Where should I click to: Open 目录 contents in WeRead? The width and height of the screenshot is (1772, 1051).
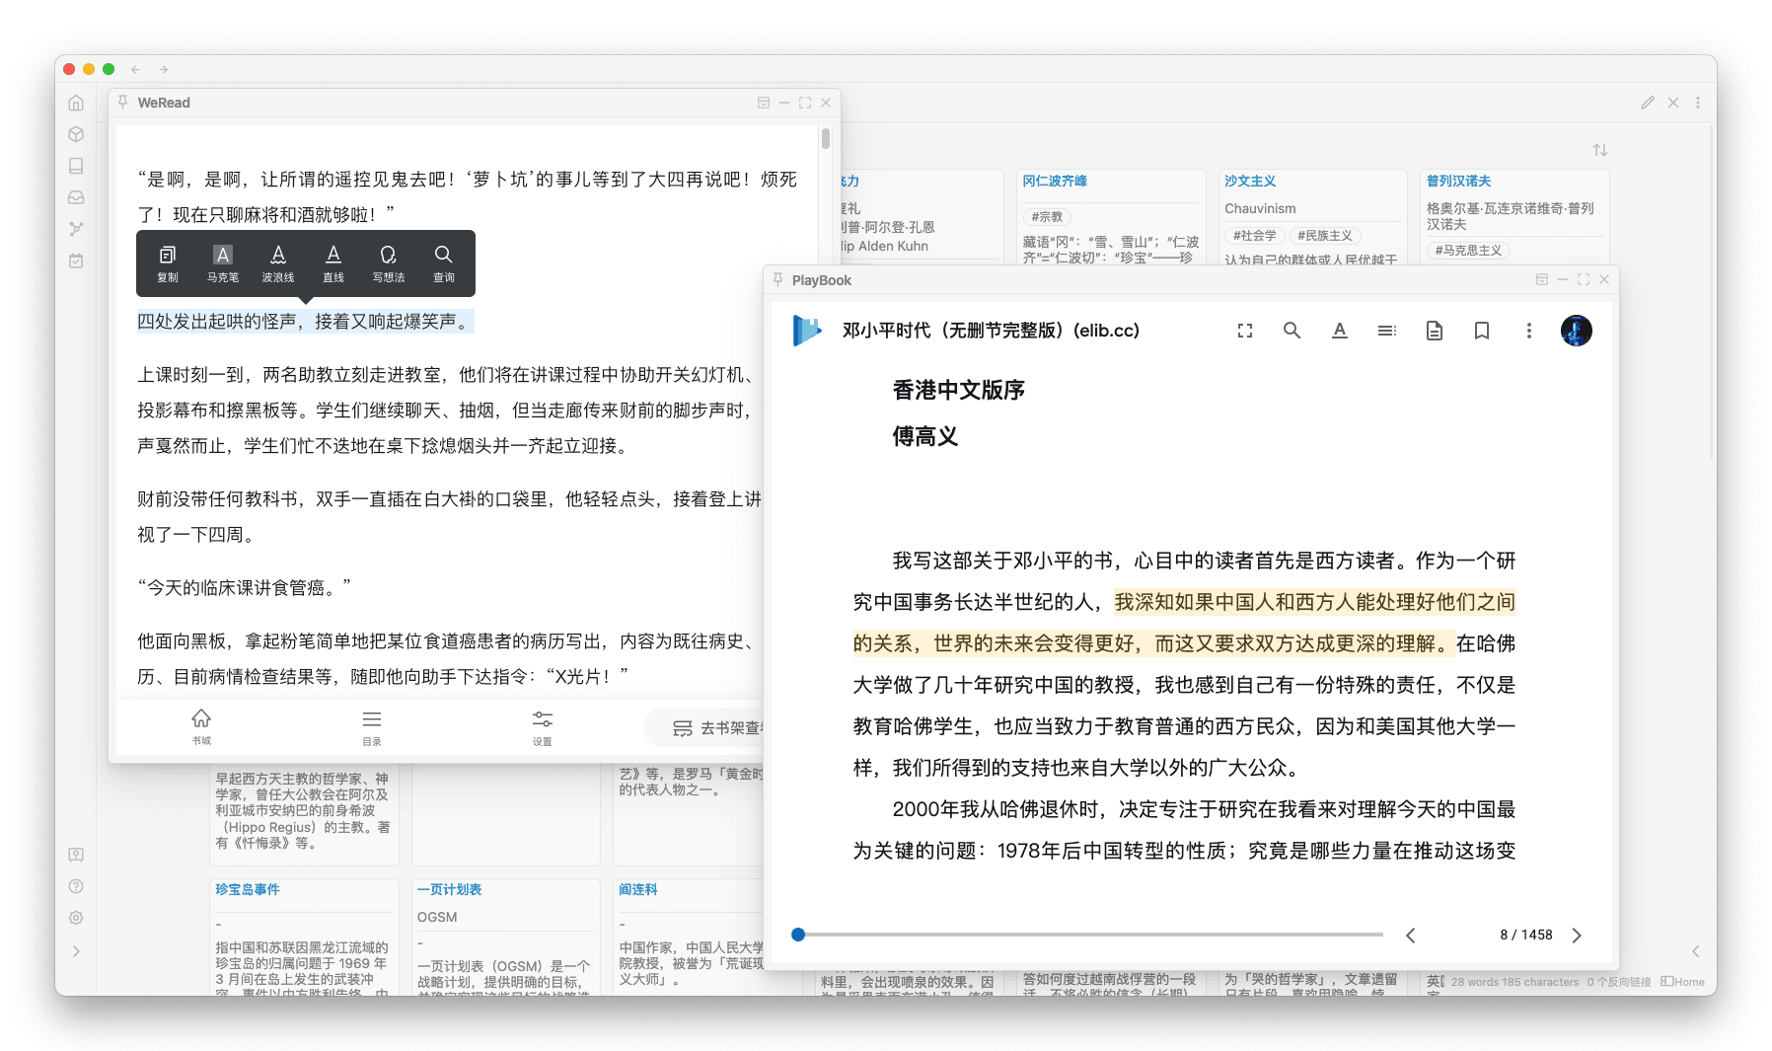pos(372,727)
